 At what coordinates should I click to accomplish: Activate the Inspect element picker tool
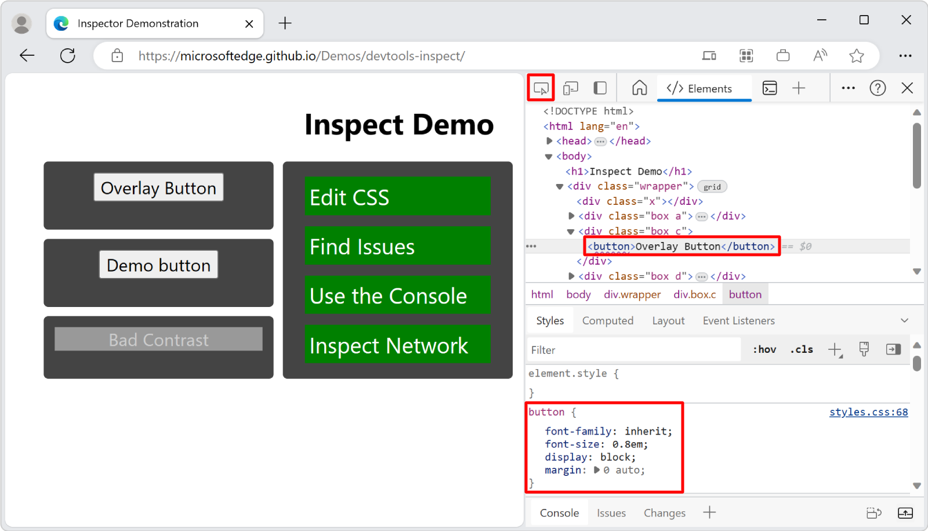click(x=541, y=88)
